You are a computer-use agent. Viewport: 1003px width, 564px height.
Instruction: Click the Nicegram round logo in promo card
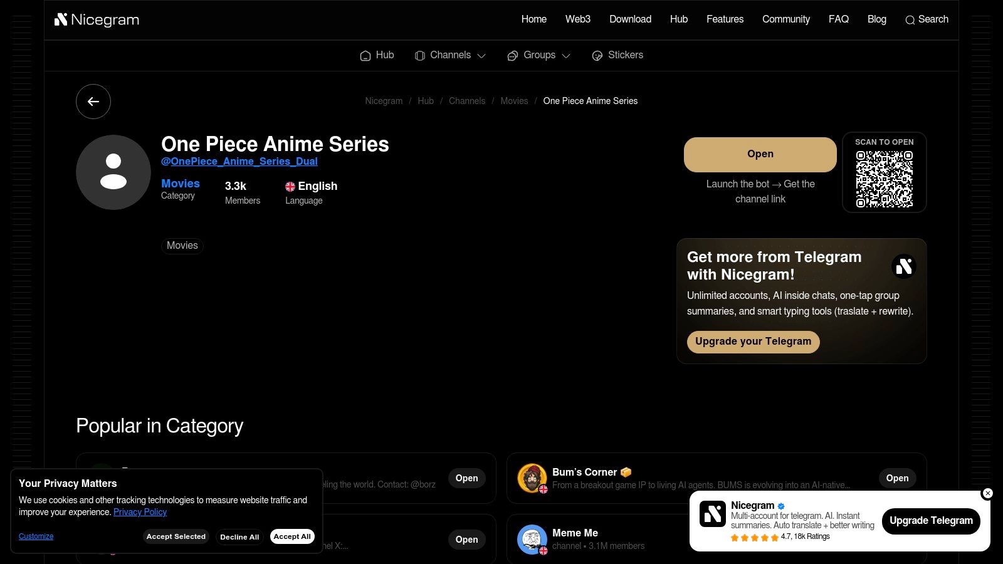point(904,266)
